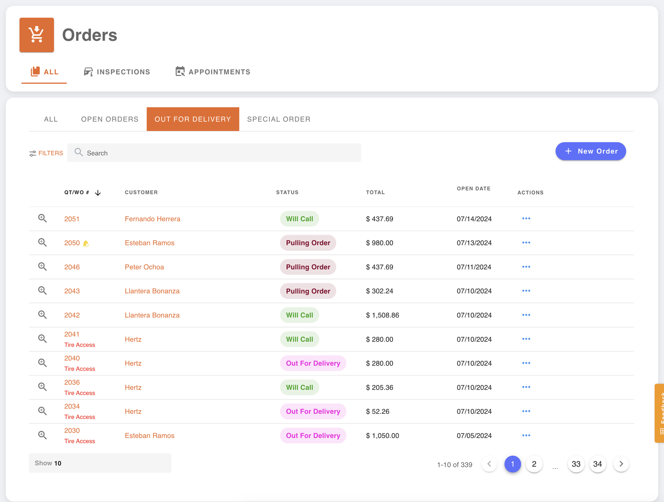Open actions menu for order 2030

click(x=526, y=435)
